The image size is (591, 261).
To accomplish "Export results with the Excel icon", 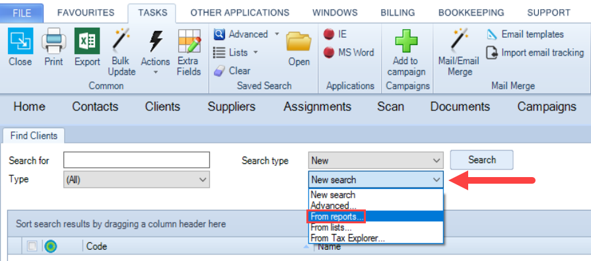I will (x=87, y=41).
